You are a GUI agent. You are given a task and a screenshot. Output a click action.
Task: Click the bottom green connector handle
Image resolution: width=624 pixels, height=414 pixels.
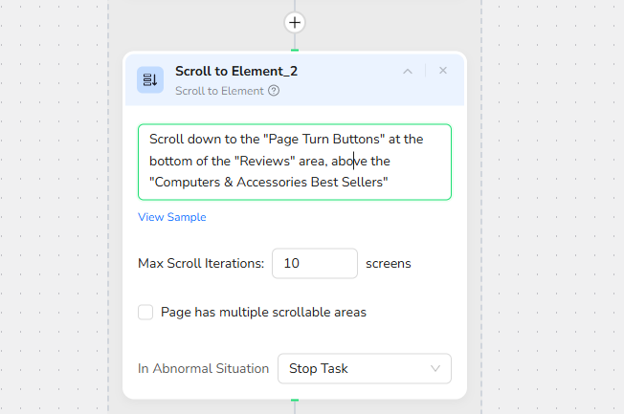click(x=295, y=400)
